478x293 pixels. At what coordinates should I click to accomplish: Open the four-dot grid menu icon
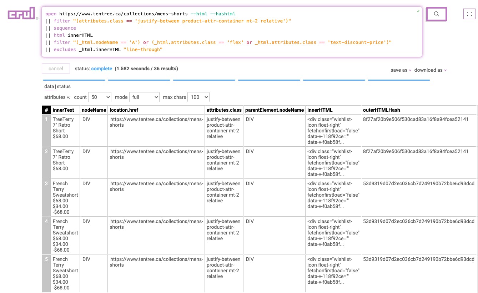click(469, 14)
